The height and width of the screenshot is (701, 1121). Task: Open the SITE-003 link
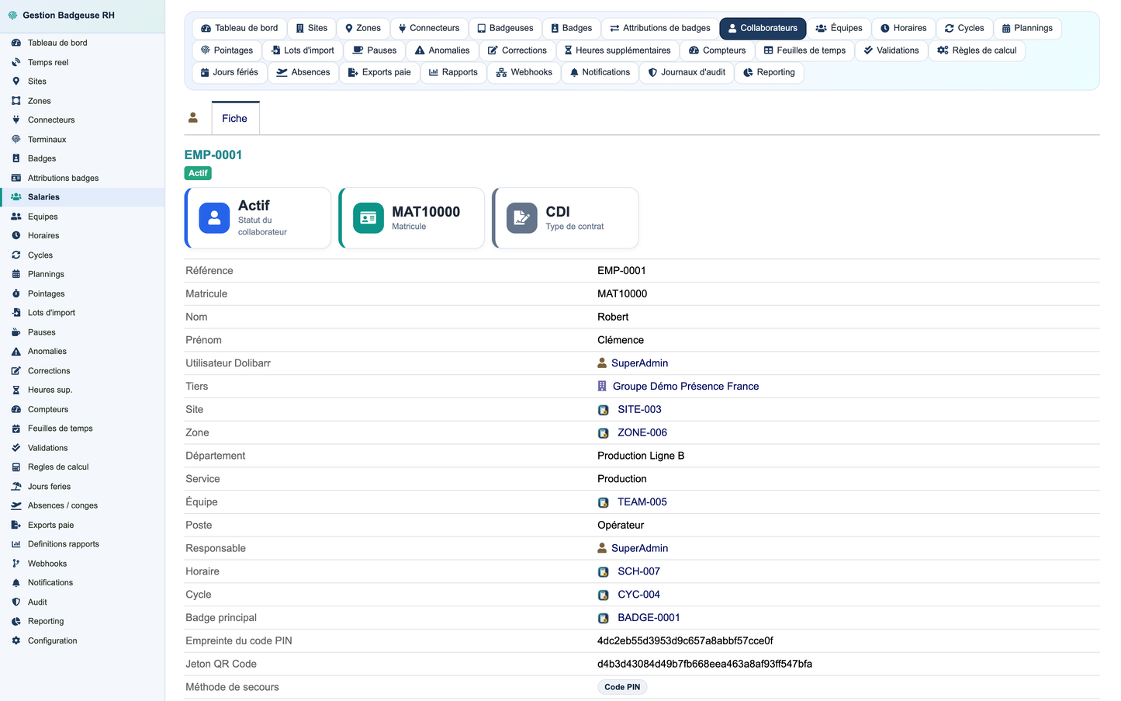639,410
